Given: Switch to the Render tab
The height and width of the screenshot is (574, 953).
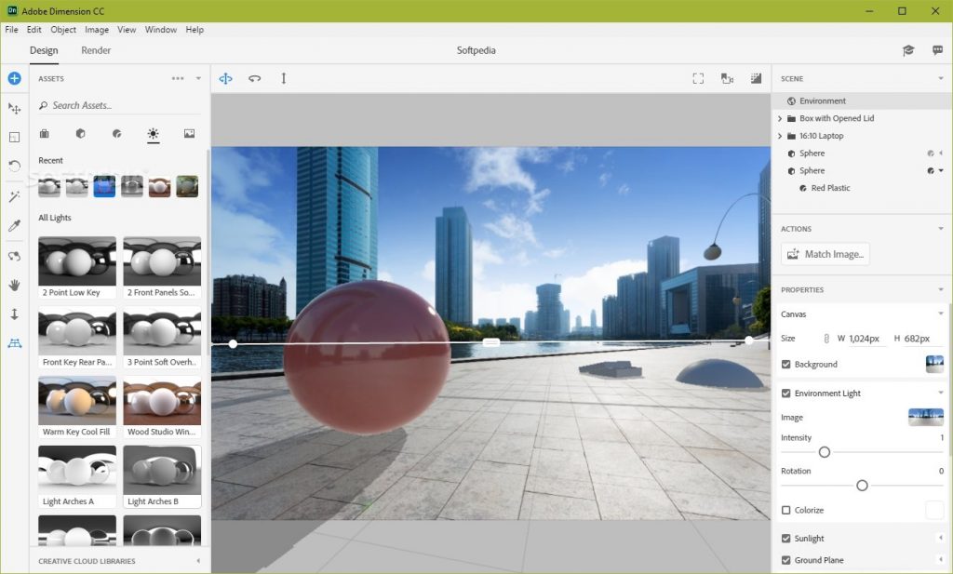Looking at the screenshot, I should [96, 50].
